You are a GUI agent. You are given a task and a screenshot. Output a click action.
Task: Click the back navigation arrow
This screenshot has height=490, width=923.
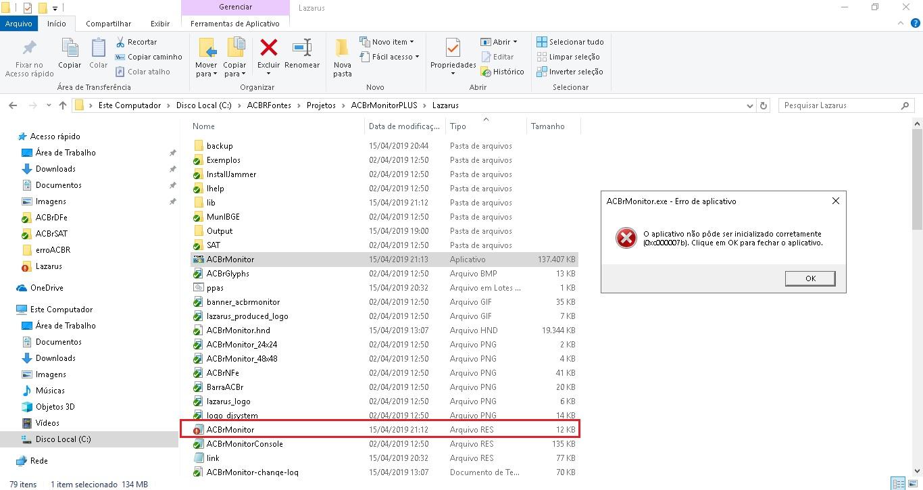click(13, 105)
